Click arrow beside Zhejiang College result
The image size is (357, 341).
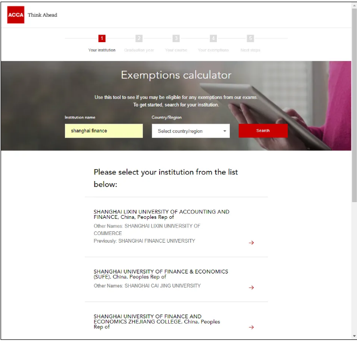[x=251, y=327]
